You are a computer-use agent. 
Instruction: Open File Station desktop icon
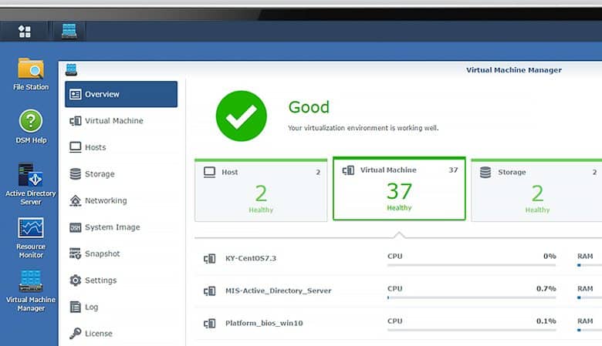[31, 74]
